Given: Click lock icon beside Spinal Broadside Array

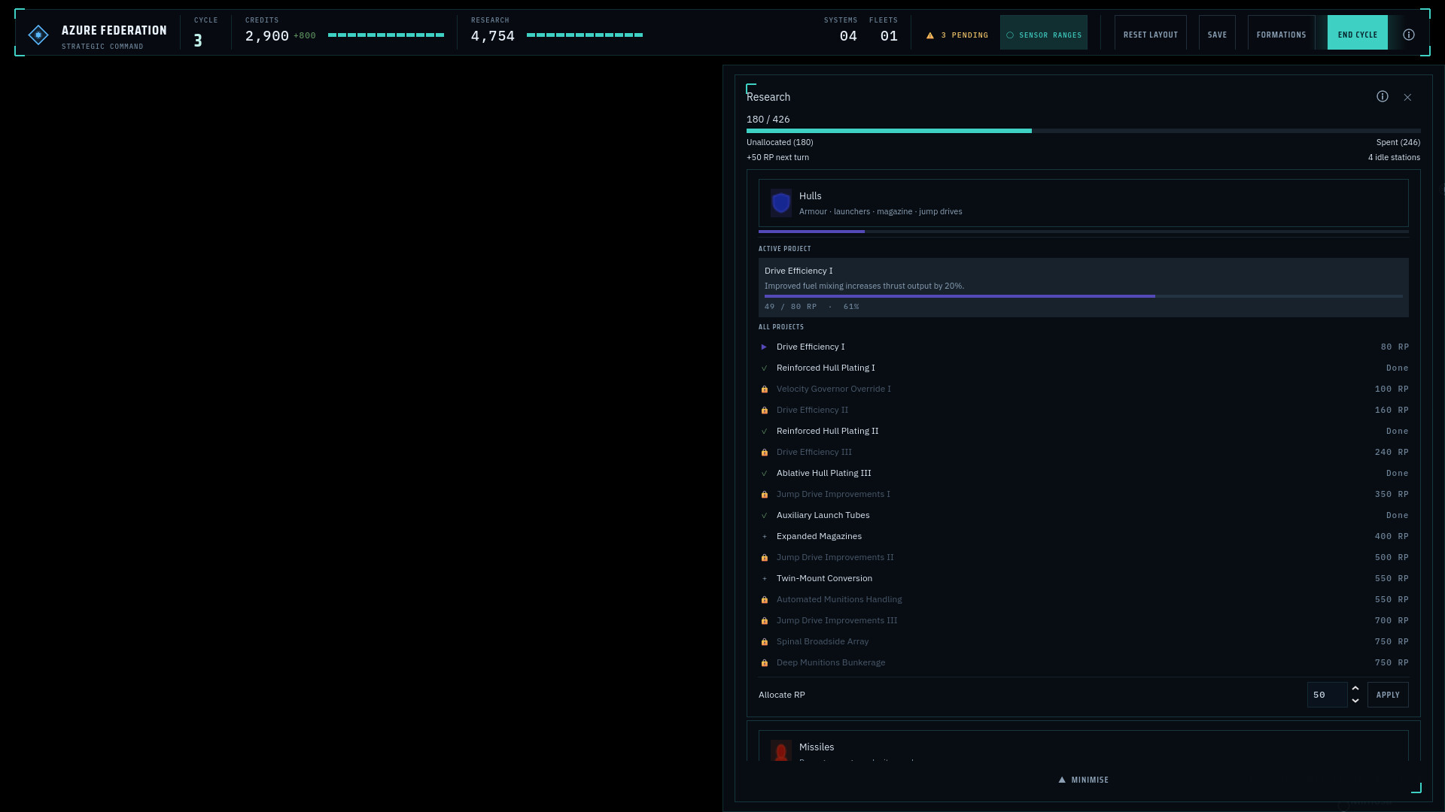Looking at the screenshot, I should pyautogui.click(x=765, y=642).
